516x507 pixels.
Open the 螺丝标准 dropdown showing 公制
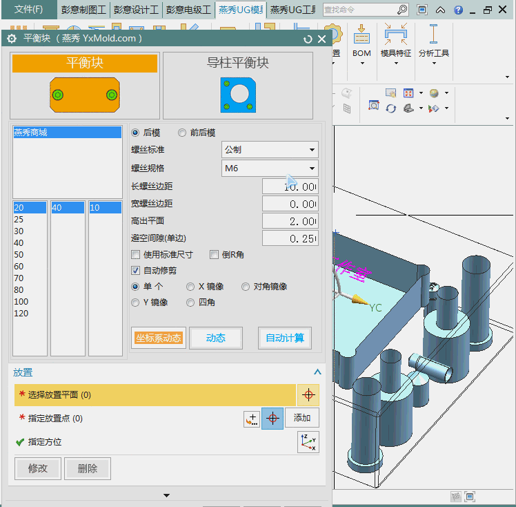tap(270, 150)
